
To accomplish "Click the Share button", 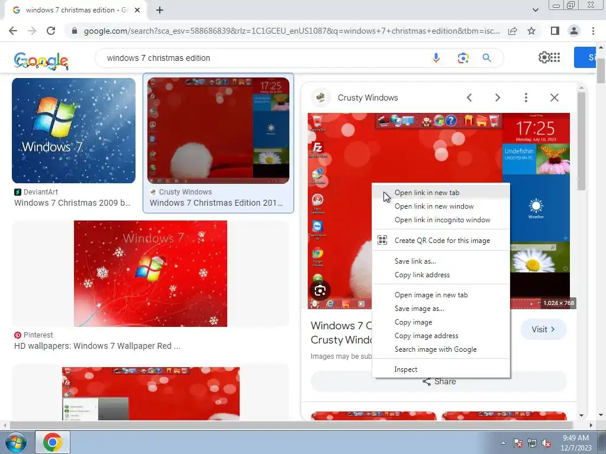I will point(439,381).
